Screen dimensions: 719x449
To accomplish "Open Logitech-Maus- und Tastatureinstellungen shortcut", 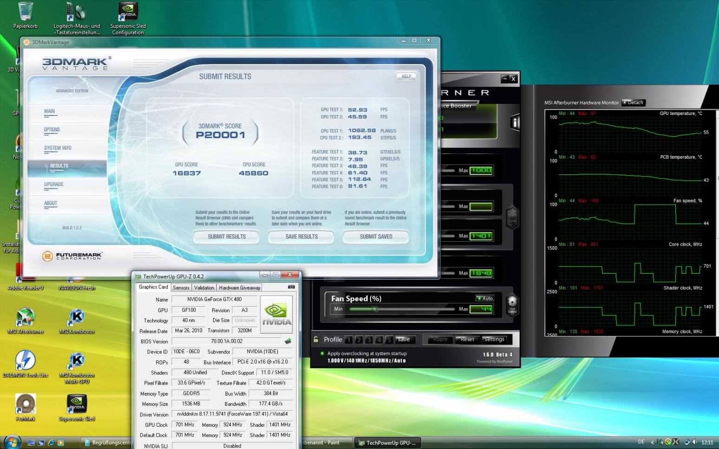I will click(x=77, y=18).
